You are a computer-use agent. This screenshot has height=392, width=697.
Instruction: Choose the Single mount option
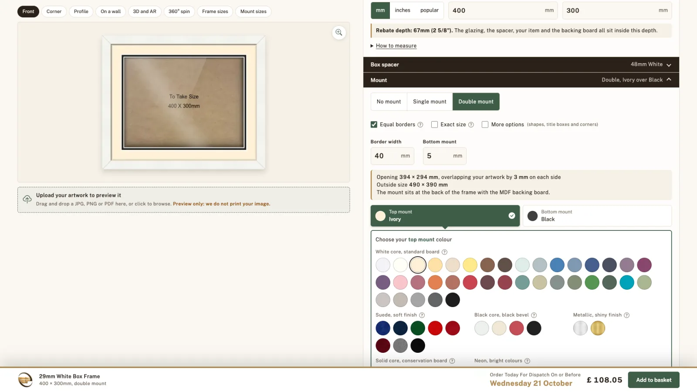coord(430,102)
